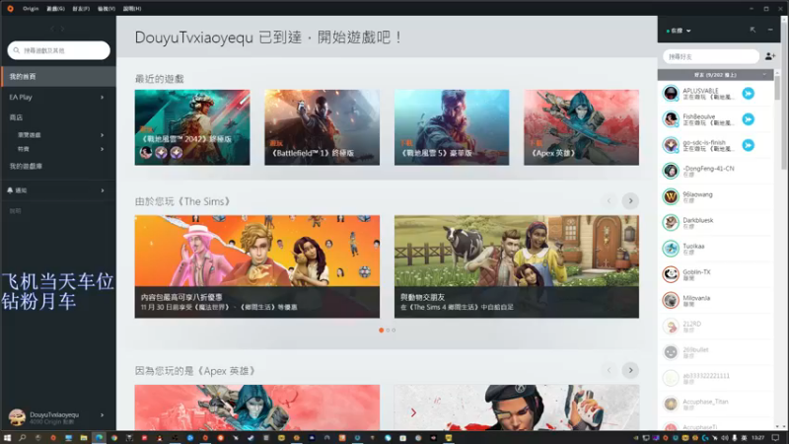Viewport: 789px width, 444px height.
Task: Expand the 特賣 submenu chevron
Action: tap(103, 149)
